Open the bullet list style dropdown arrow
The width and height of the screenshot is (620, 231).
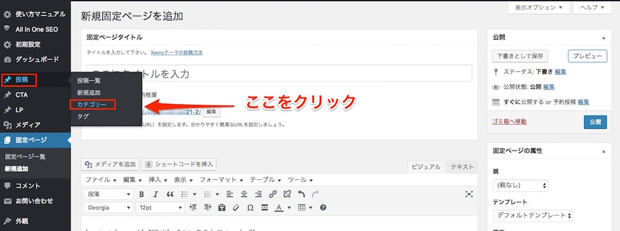pos(194,195)
